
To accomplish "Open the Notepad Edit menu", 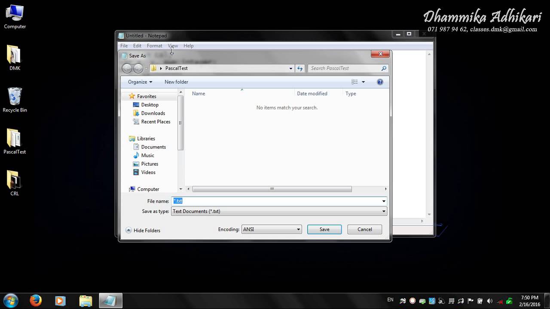I will 137,46.
